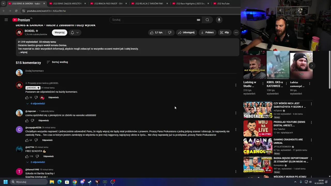Open the BOXDEL channel avatar
Image resolution: width=331 pixels, height=186 pixels.
pyautogui.click(x=19, y=32)
